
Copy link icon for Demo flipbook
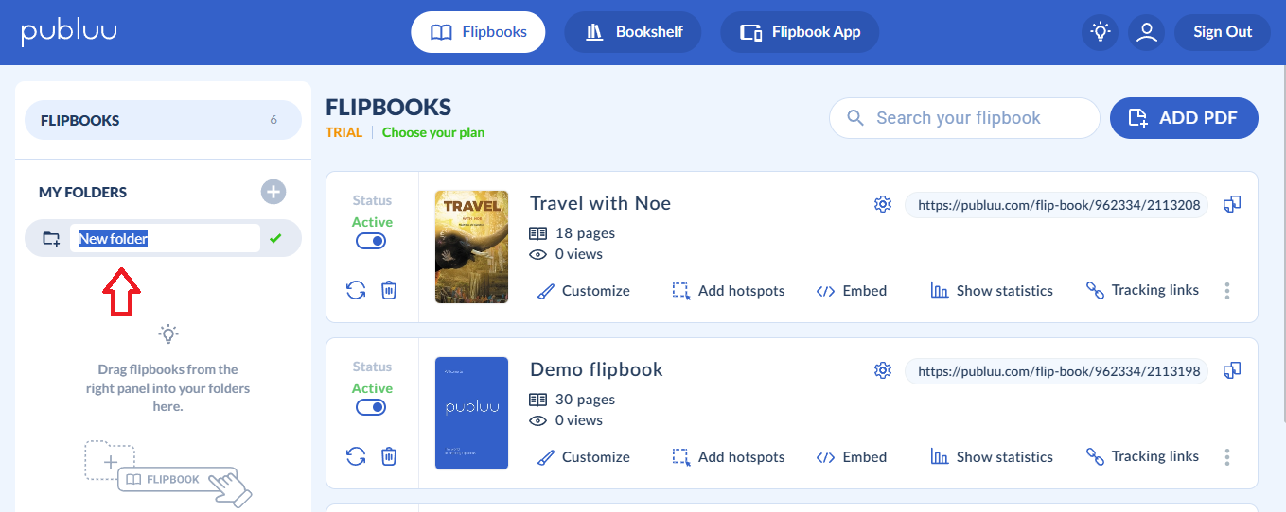1232,370
